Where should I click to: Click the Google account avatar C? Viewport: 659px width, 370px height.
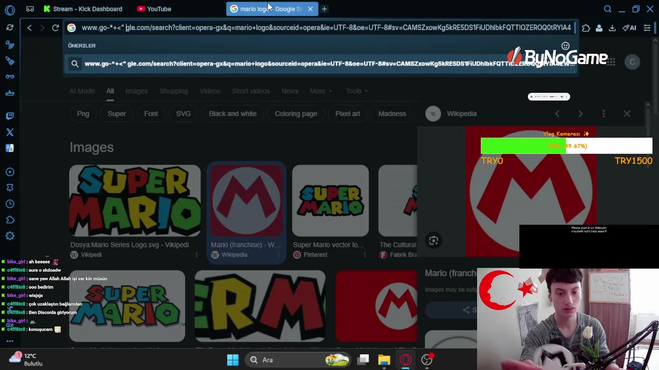(632, 62)
